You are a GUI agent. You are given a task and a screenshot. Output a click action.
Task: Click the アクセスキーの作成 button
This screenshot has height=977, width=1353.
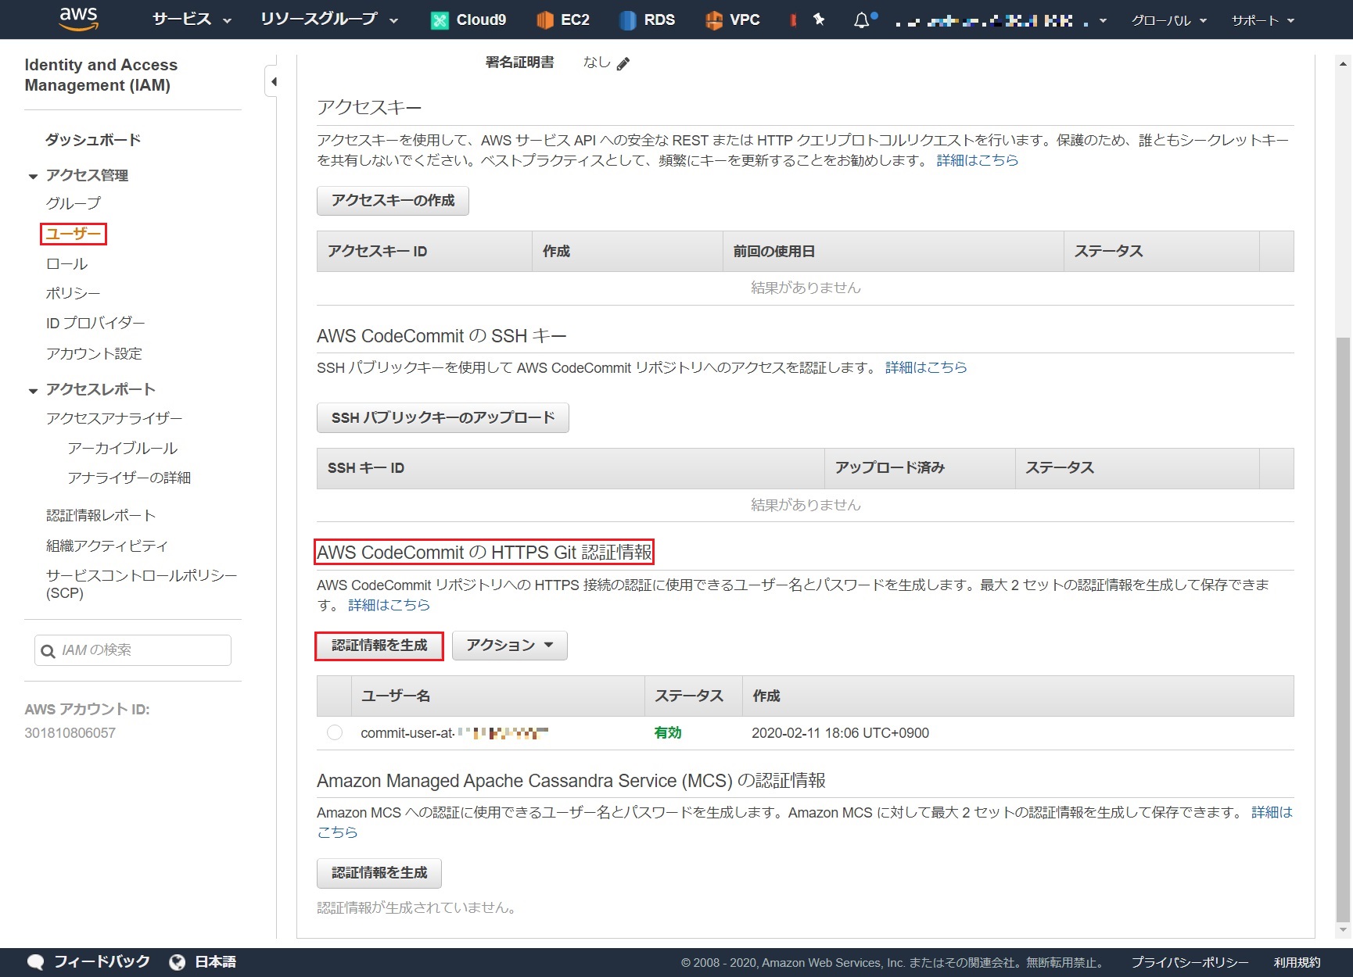click(393, 201)
